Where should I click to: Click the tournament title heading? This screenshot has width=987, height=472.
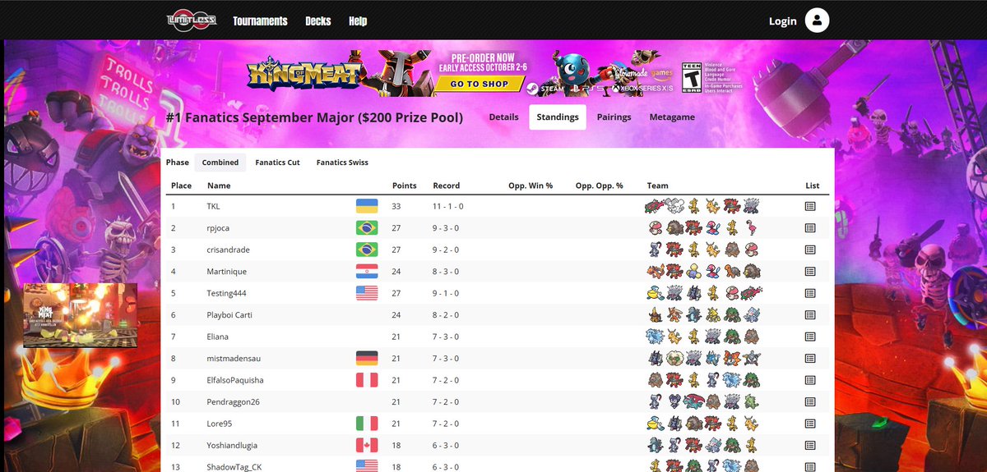pos(314,117)
